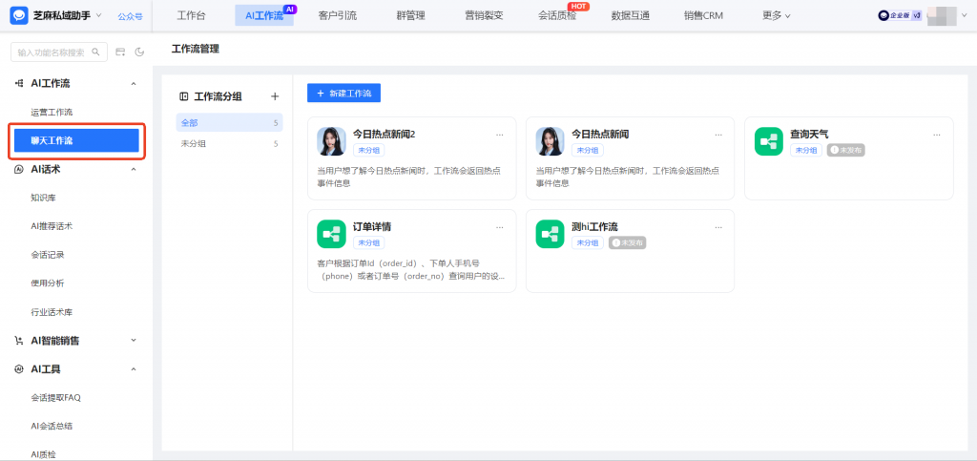Click the plus icon to add workflow group

(x=275, y=96)
